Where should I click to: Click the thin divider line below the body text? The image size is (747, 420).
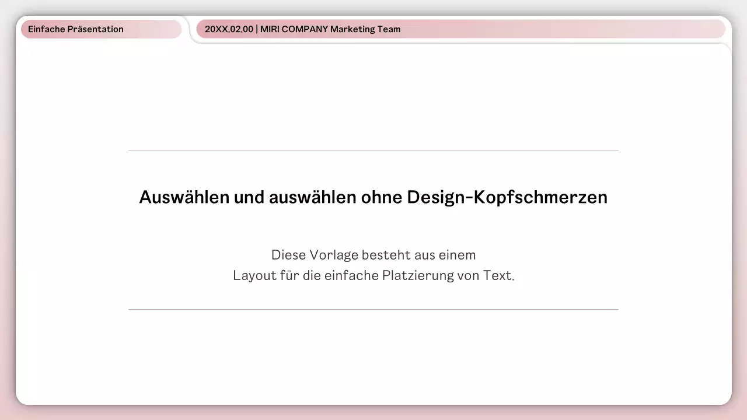(373, 309)
